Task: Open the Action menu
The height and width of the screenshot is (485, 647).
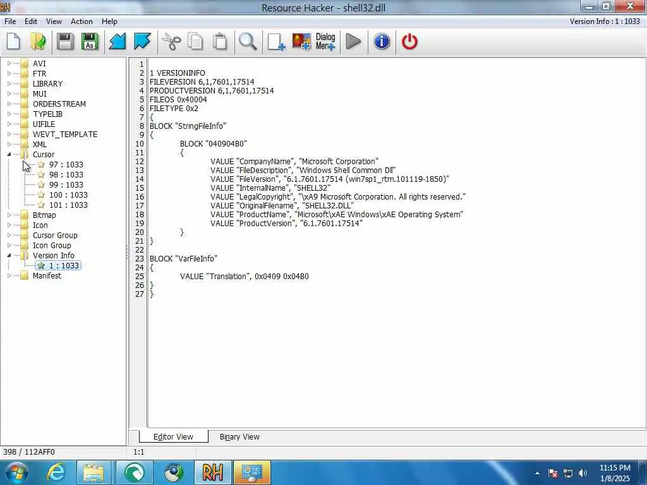Action: click(x=82, y=21)
